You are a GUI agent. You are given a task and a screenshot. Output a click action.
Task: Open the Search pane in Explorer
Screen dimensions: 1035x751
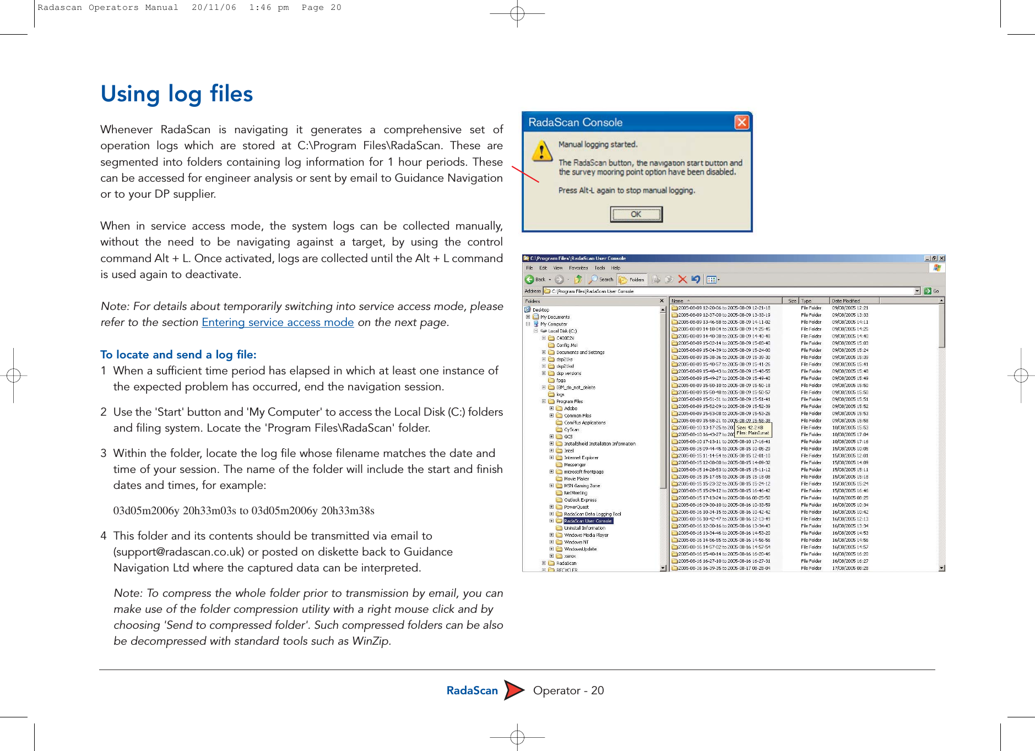click(601, 280)
